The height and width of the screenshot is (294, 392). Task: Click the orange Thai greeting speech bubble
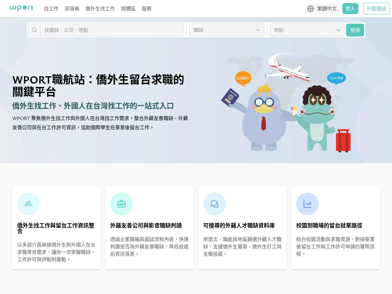click(x=243, y=78)
